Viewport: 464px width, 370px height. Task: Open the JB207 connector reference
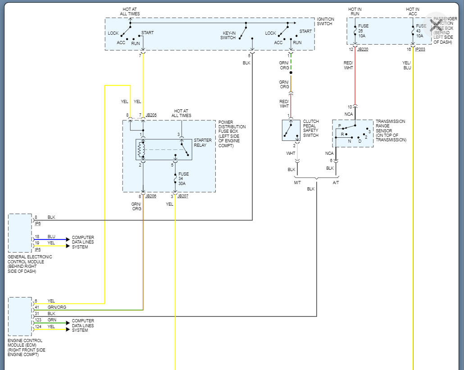182,196
